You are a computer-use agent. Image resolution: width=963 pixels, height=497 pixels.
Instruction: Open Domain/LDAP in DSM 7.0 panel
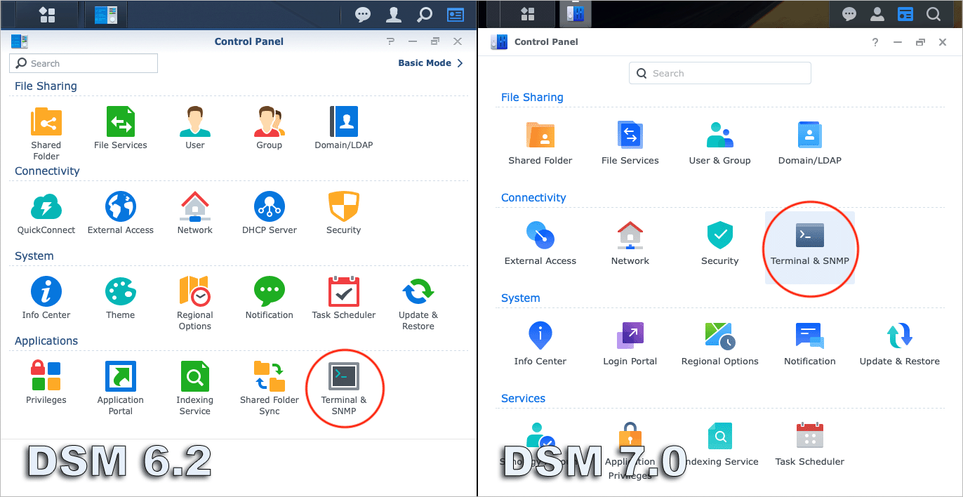810,143
